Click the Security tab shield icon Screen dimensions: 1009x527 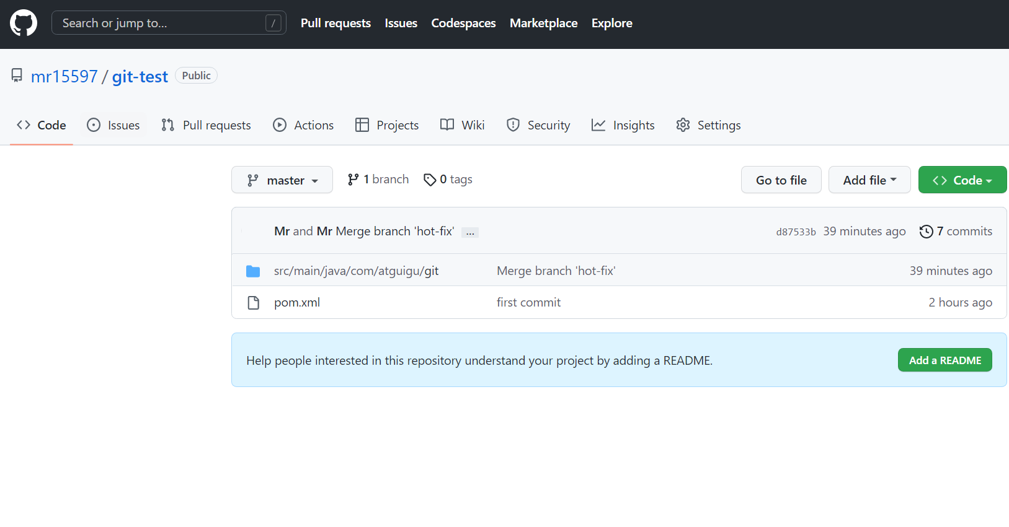click(513, 125)
